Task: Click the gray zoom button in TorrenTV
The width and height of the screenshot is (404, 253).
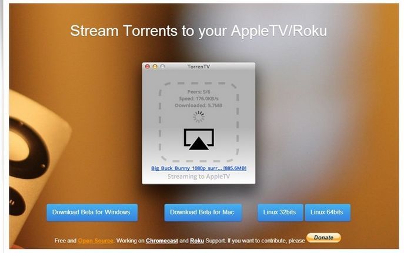Action: (162, 66)
